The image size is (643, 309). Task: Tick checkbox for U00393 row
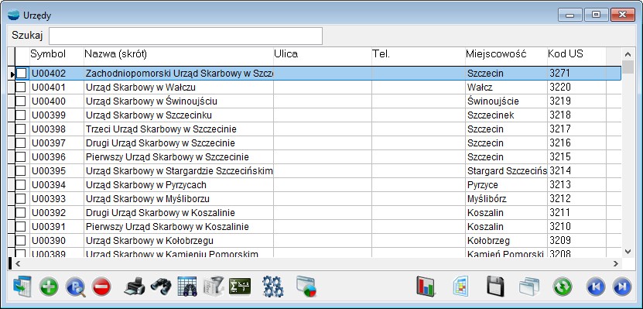(21, 199)
